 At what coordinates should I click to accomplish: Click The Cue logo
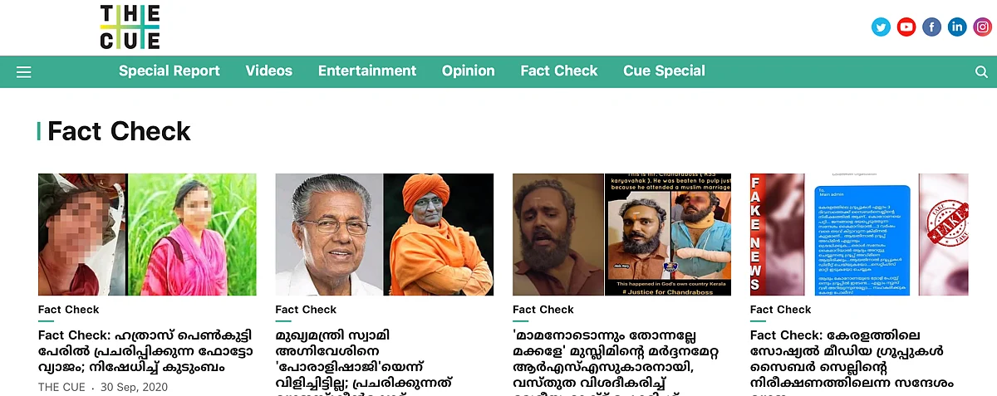tap(130, 27)
